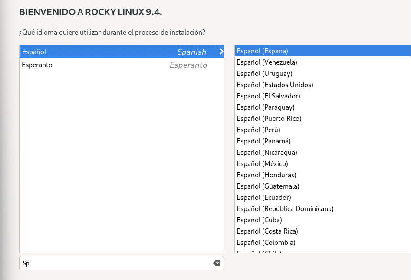Choose Español (República Dominicana) locale
This screenshot has height=280, width=411.
(x=322, y=208)
